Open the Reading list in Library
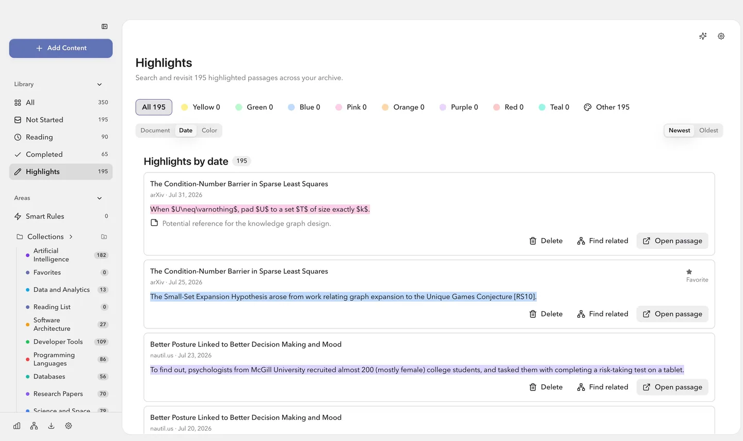This screenshot has width=743, height=441. click(x=61, y=137)
